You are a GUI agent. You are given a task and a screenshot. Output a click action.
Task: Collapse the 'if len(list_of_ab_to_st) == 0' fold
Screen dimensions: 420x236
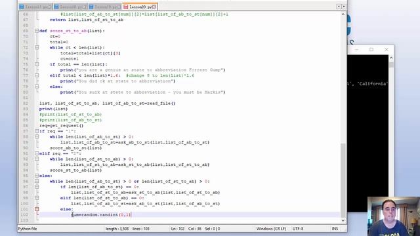click(37, 187)
